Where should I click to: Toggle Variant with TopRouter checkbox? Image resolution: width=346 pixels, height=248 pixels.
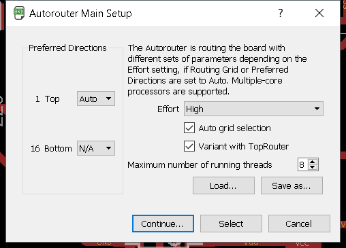(189, 146)
